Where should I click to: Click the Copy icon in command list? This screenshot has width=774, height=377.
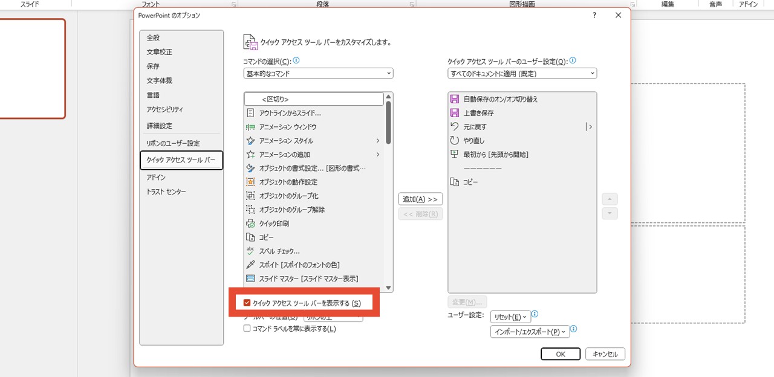pos(250,237)
